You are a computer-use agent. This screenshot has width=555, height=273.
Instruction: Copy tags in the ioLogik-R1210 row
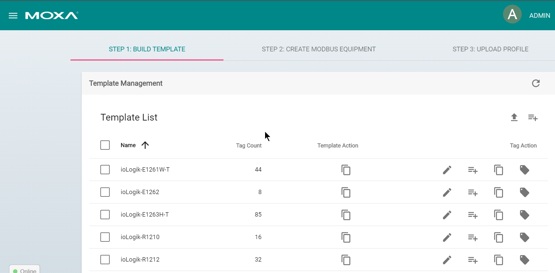pos(499,237)
